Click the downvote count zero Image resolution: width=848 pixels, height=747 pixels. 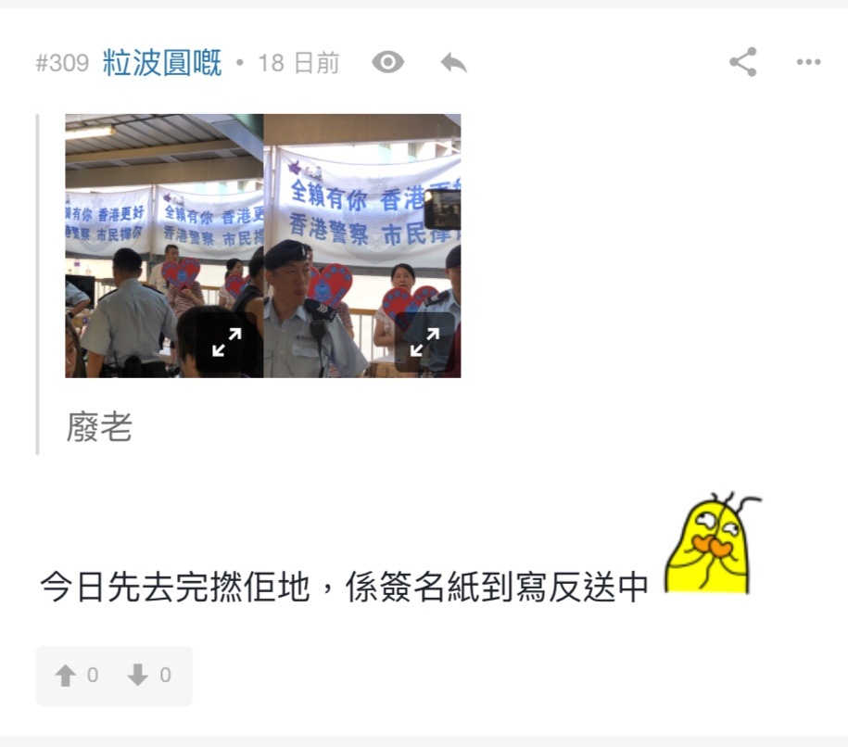166,675
